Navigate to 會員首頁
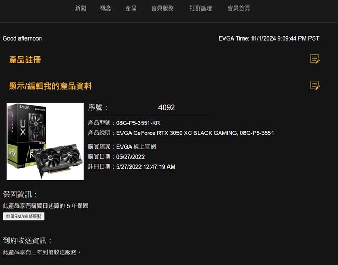 coord(239,8)
